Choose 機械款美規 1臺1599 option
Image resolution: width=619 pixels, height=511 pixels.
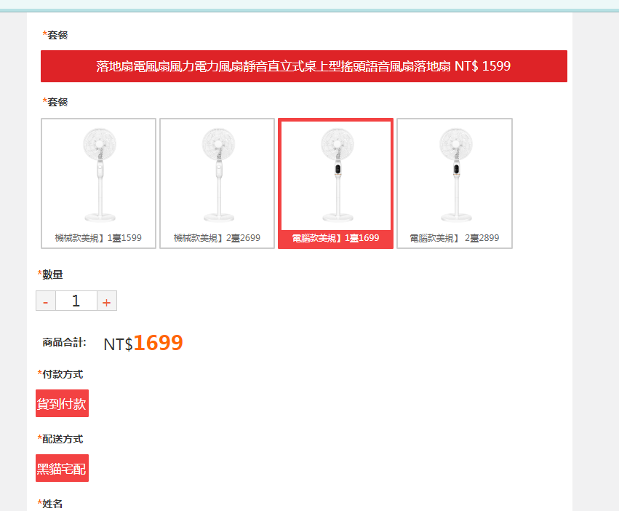pos(98,183)
